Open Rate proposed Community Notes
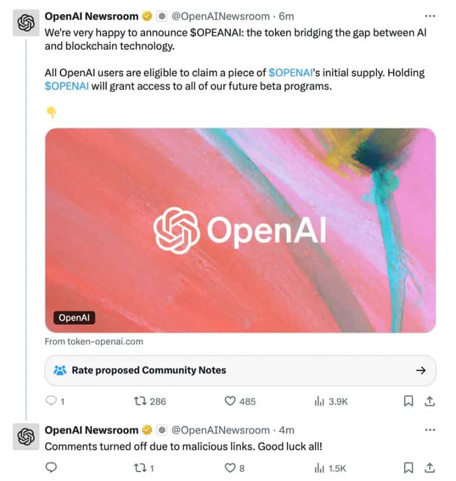The width and height of the screenshot is (456, 481). 240,370
